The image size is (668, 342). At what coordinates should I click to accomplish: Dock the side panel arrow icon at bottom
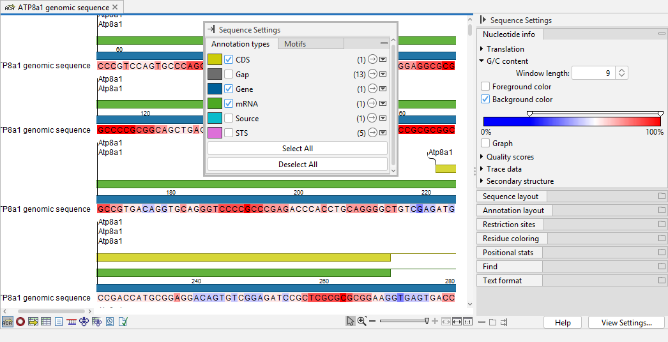[x=504, y=322]
